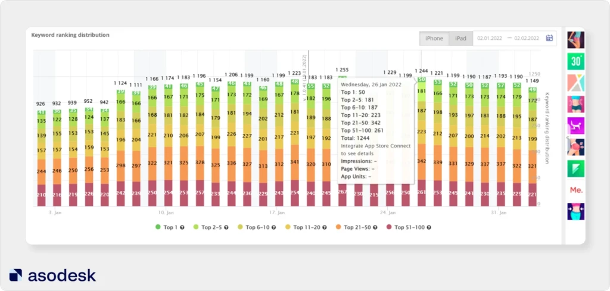The width and height of the screenshot is (610, 291).
Task: Click the bar total labeled 1 154
Action: (x=216, y=80)
